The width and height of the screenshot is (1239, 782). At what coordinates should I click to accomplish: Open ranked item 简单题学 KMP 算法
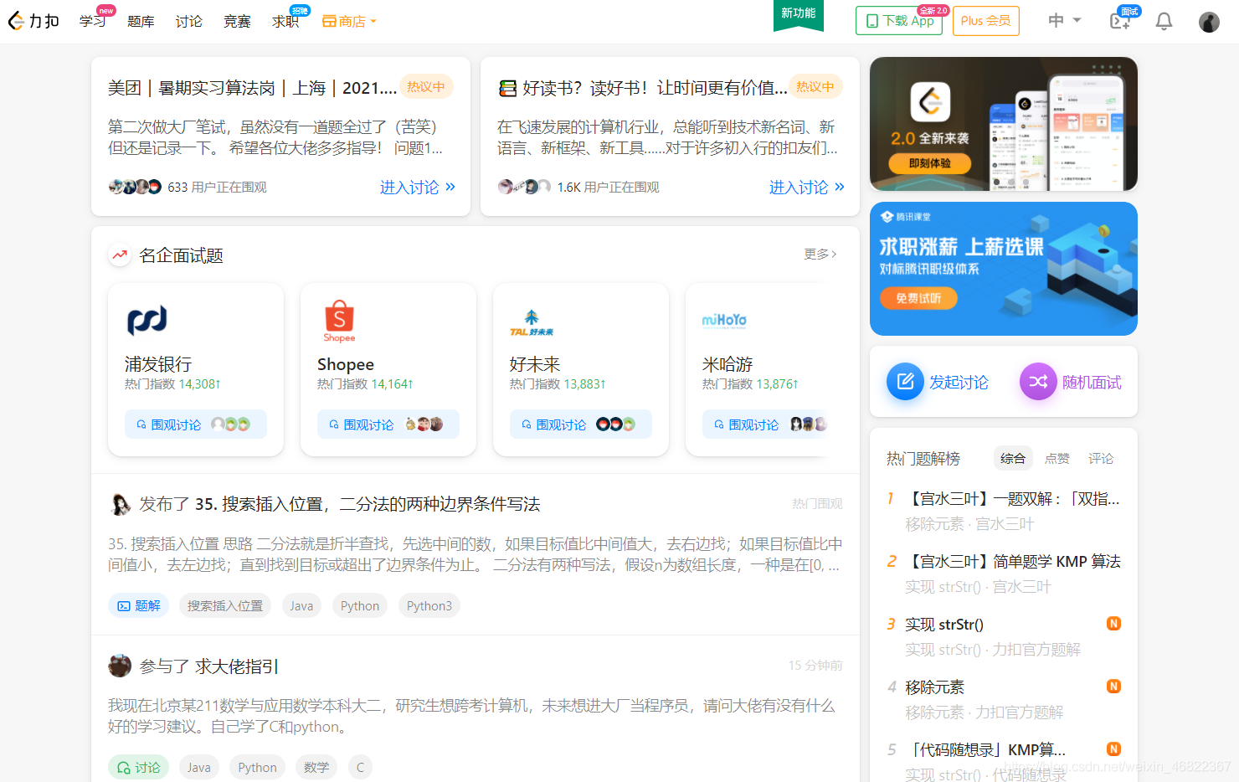[1012, 561]
